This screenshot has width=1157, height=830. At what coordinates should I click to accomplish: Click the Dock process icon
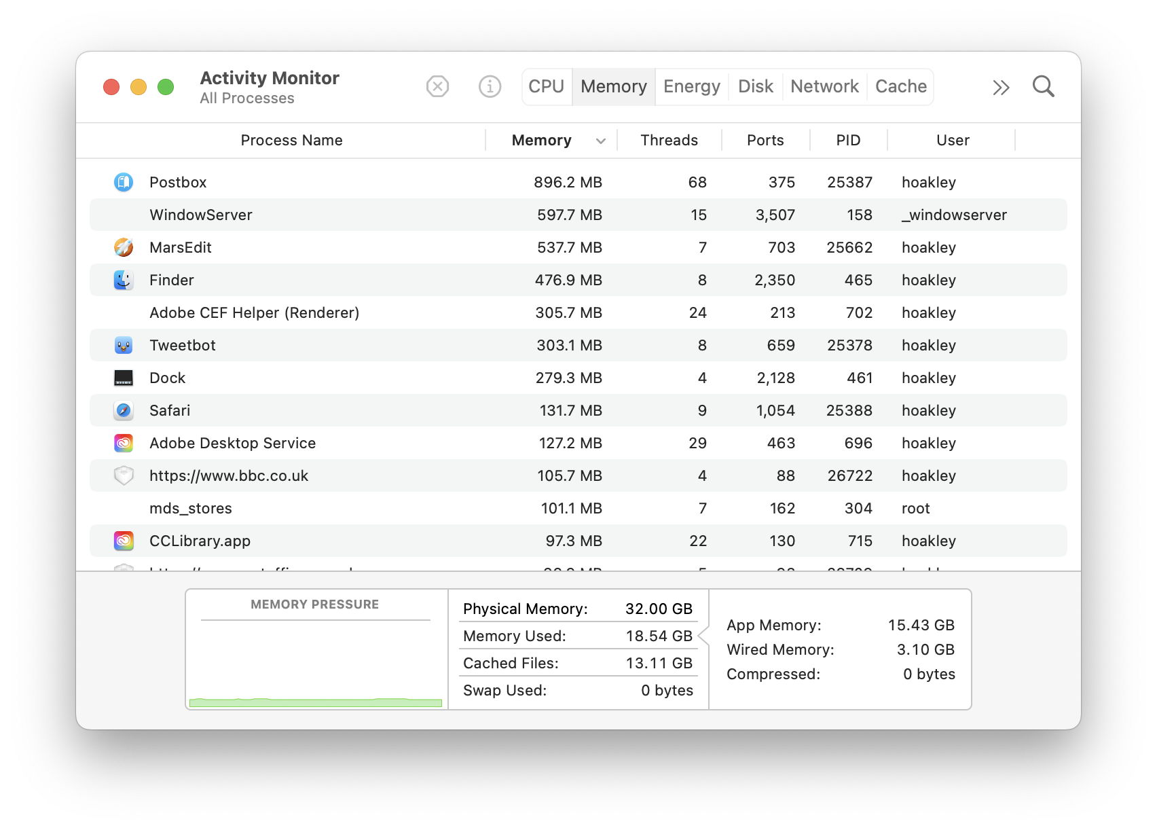123,378
